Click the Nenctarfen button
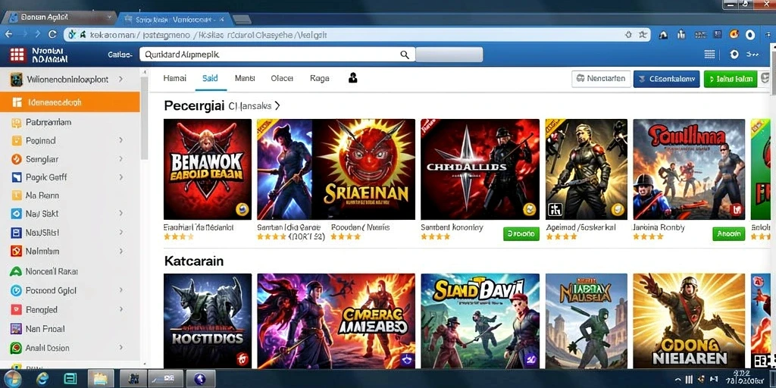Image resolution: width=776 pixels, height=388 pixels. click(601, 79)
